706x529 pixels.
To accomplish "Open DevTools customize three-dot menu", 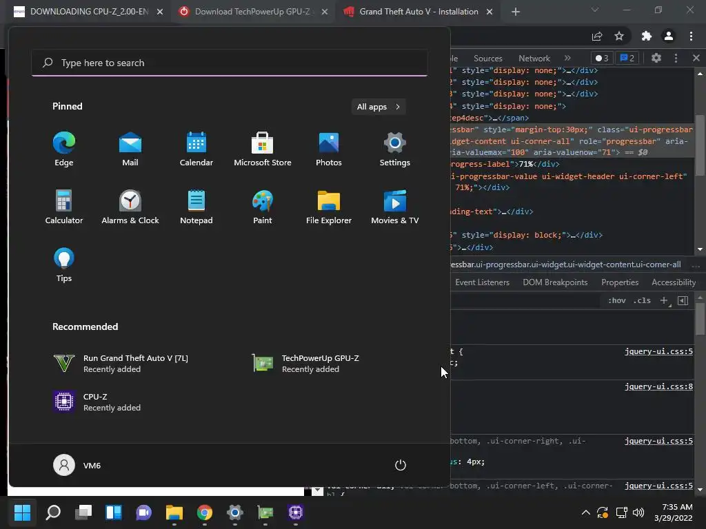I will pos(676,58).
